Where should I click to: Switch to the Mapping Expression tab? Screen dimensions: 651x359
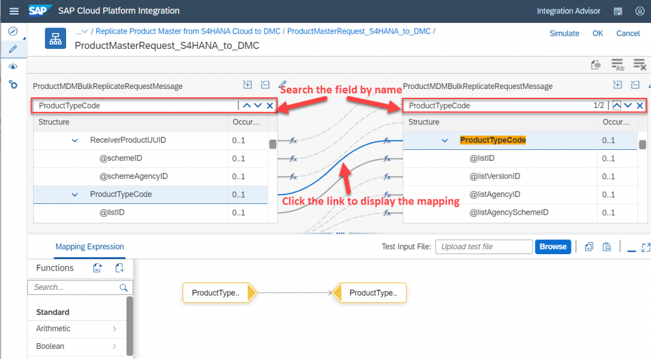(x=90, y=247)
